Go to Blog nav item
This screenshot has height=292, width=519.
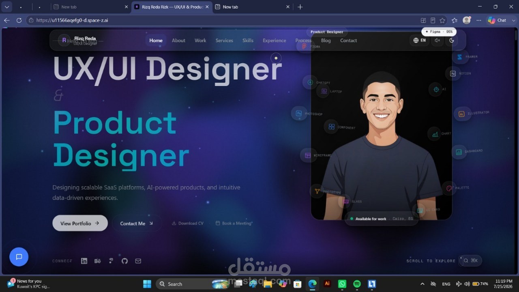(326, 41)
